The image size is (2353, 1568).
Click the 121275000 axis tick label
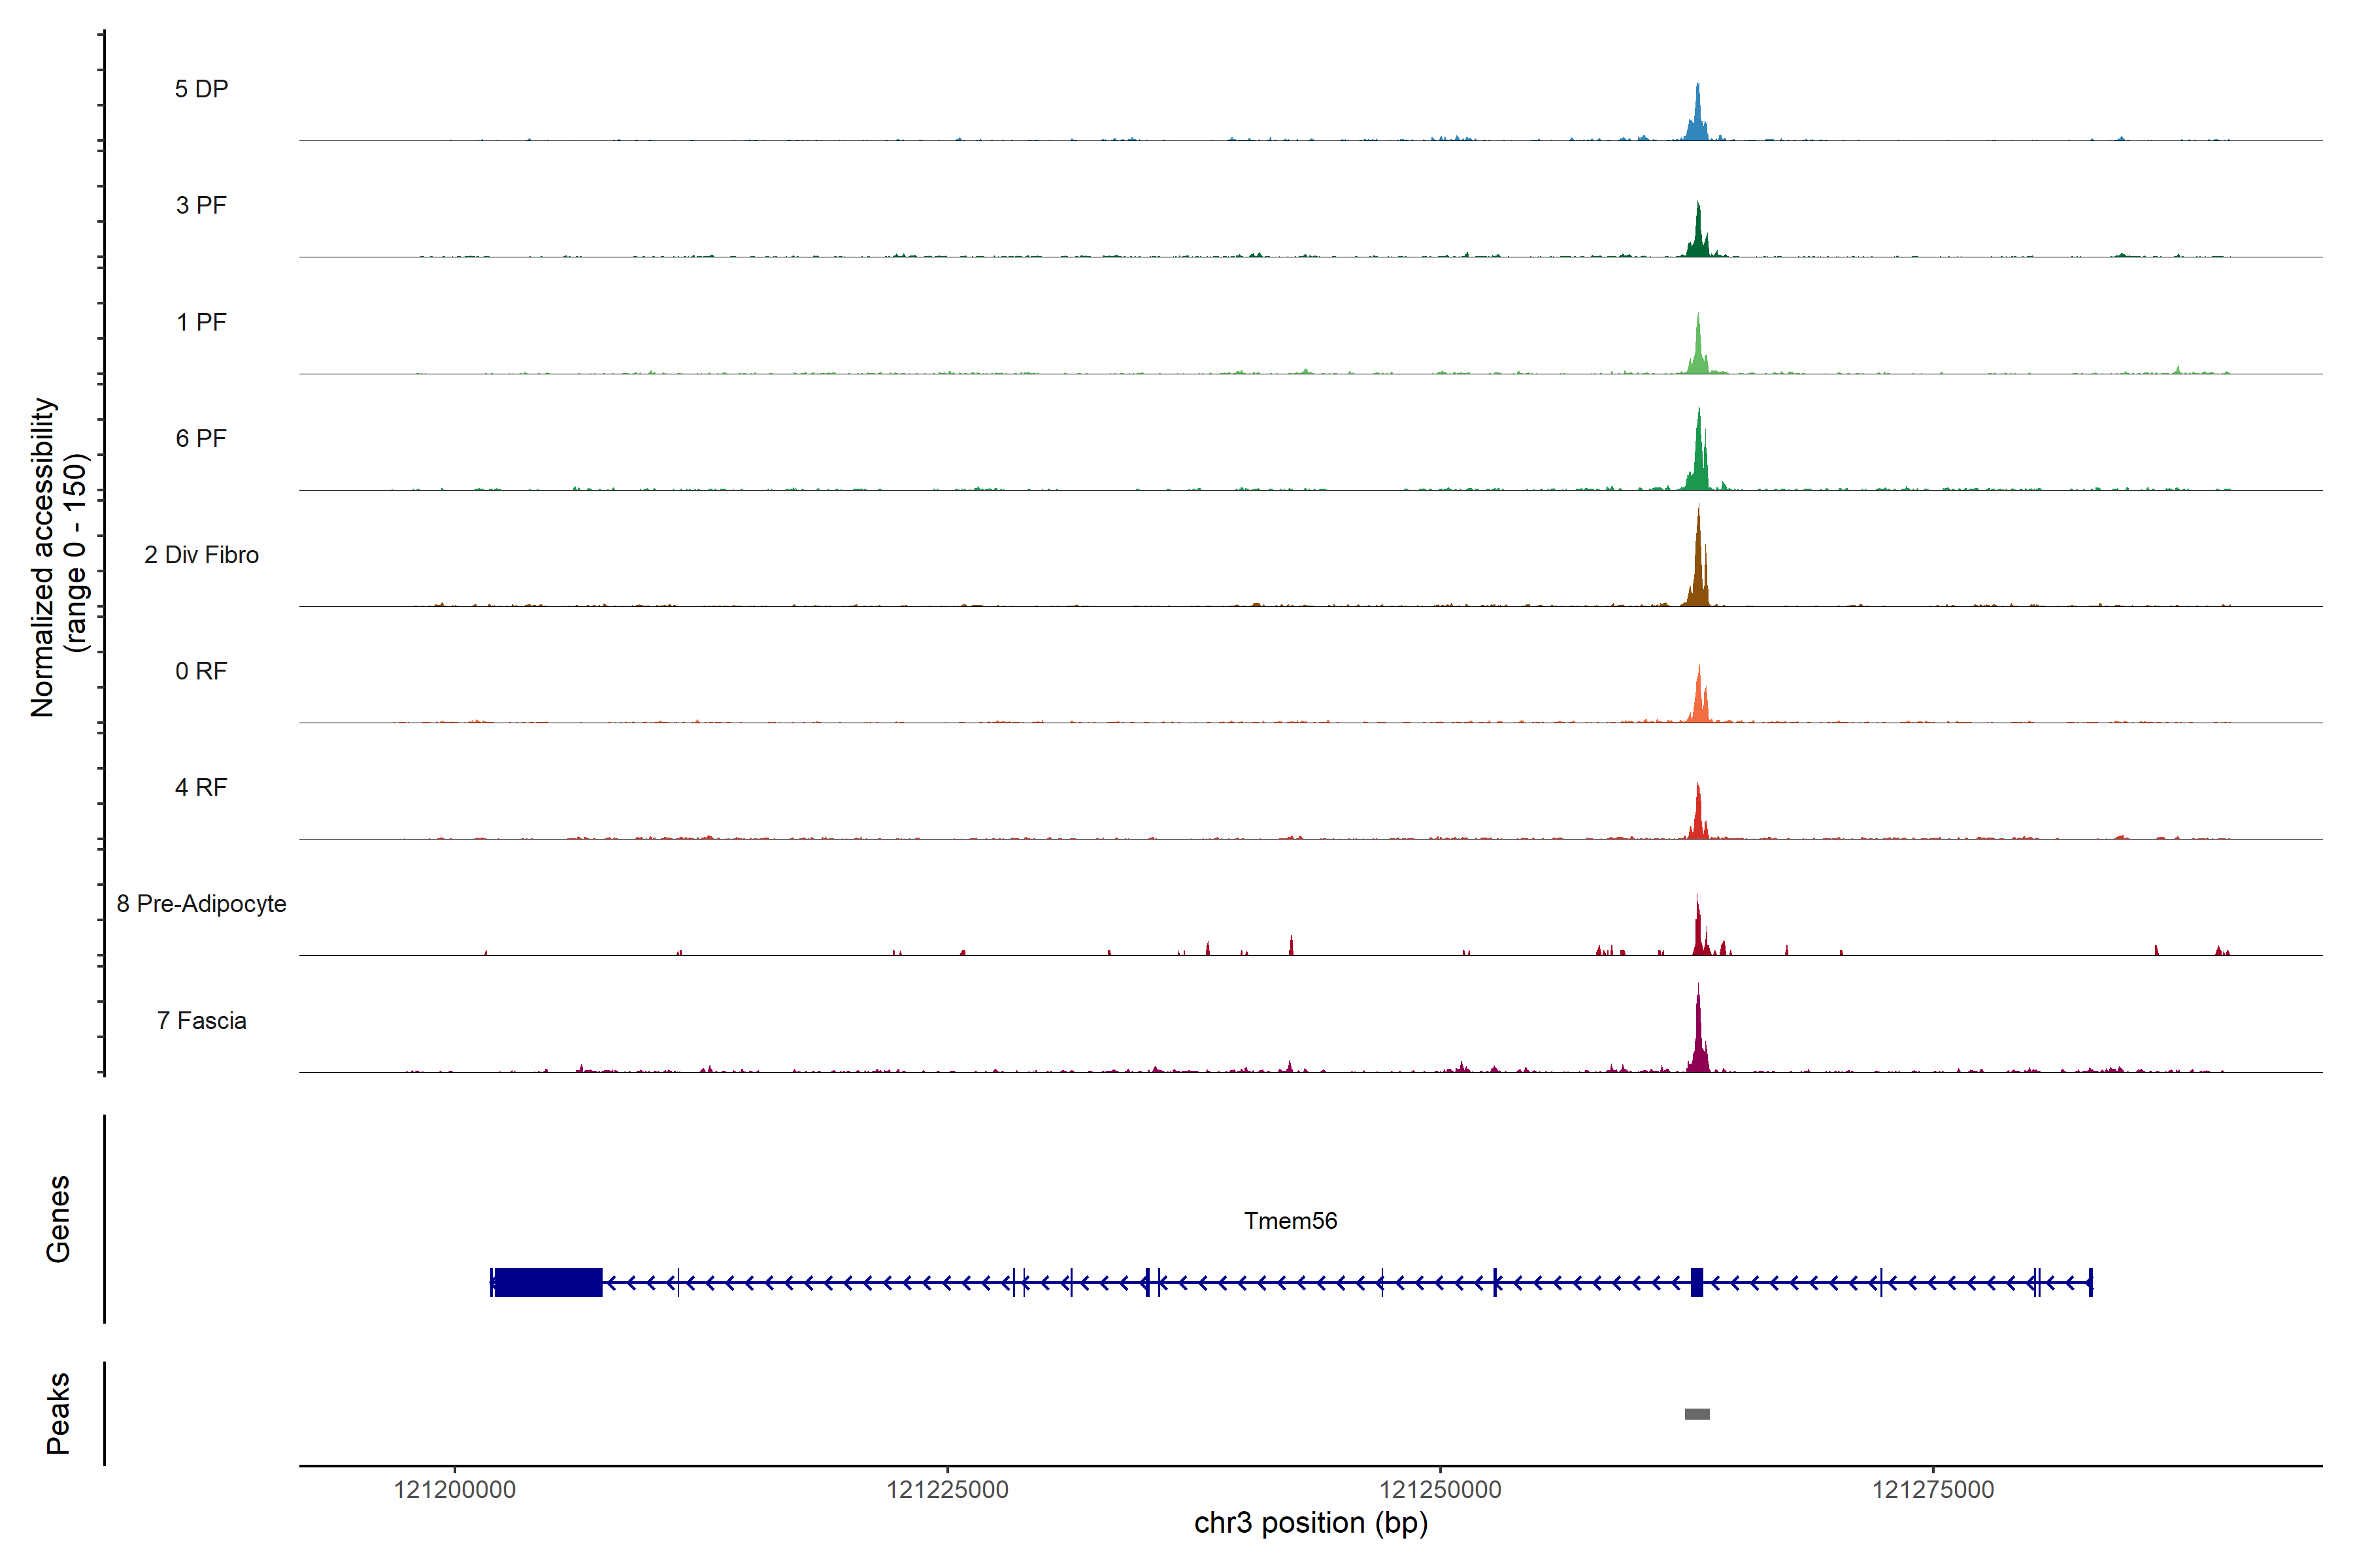click(x=1933, y=1490)
